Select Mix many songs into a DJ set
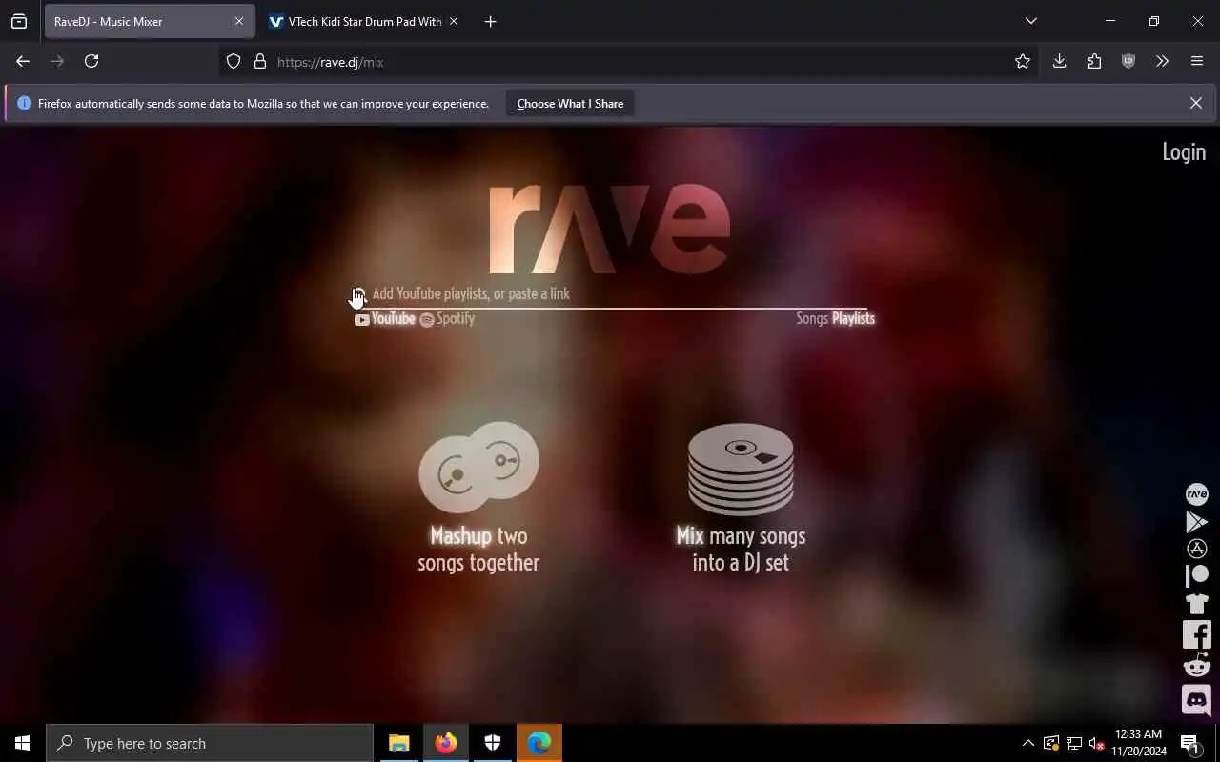The height and width of the screenshot is (762, 1220). pos(741,497)
